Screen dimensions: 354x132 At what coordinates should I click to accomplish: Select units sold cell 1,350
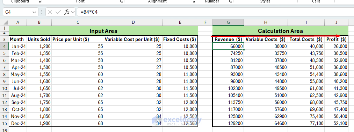pos(39,53)
